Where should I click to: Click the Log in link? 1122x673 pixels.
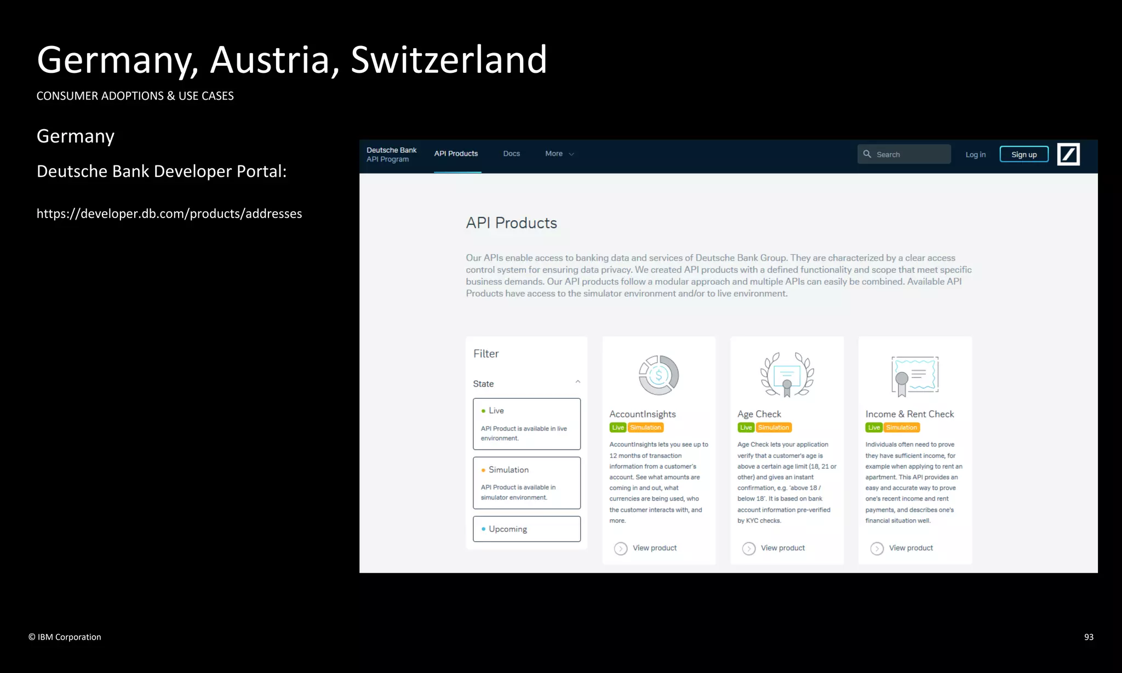[x=975, y=154]
